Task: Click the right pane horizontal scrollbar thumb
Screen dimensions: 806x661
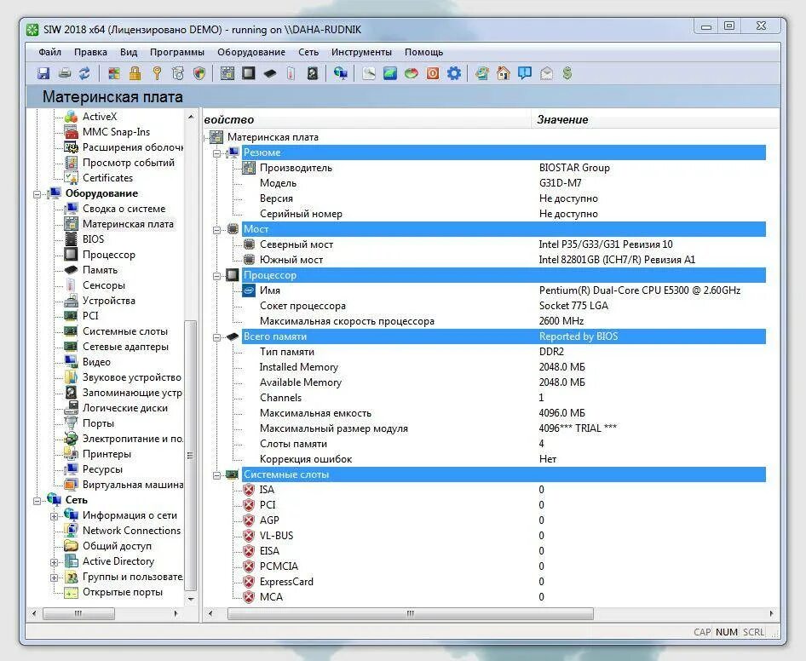Action: click(410, 613)
